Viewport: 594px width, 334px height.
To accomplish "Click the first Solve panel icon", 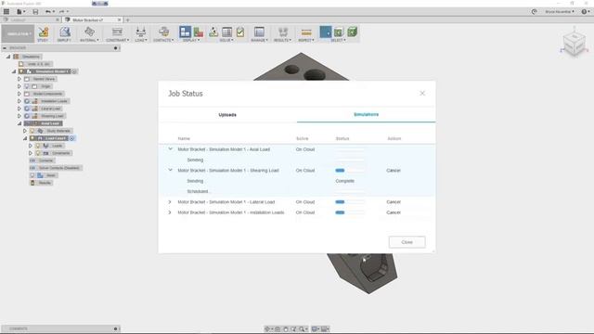I will tap(213, 32).
